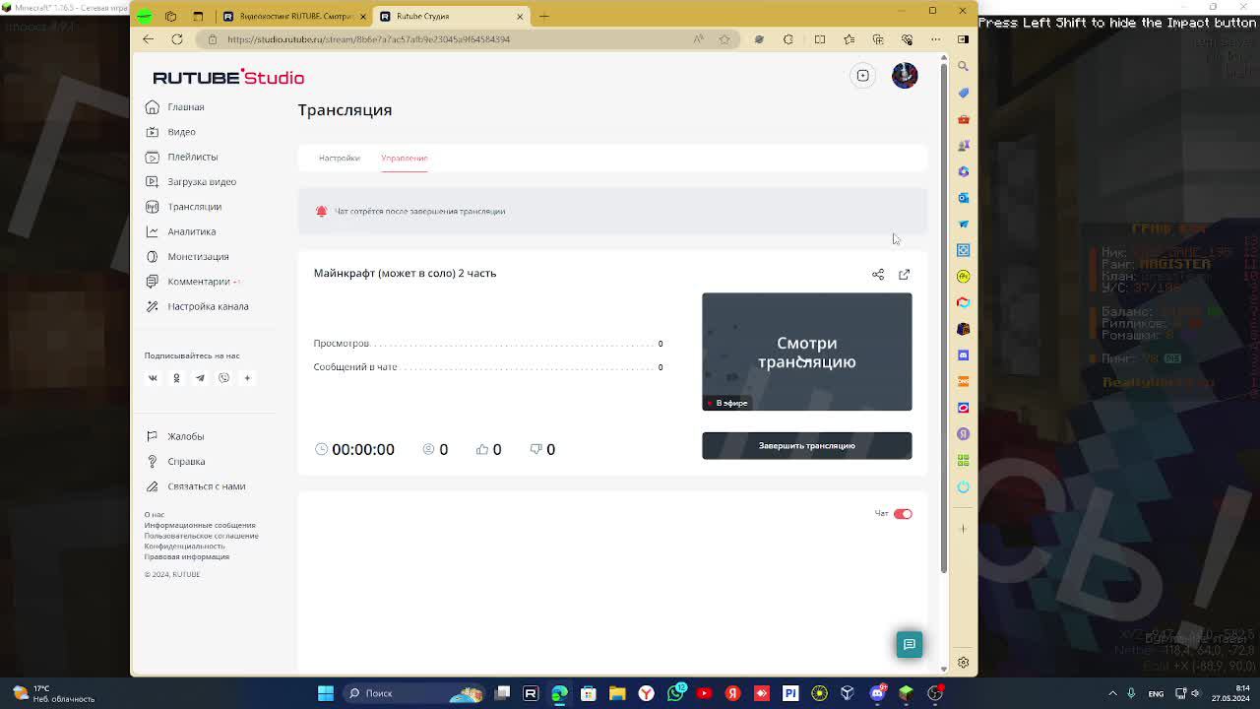Open File Explorer from the taskbar
This screenshot has height=709, width=1260.
click(617, 693)
